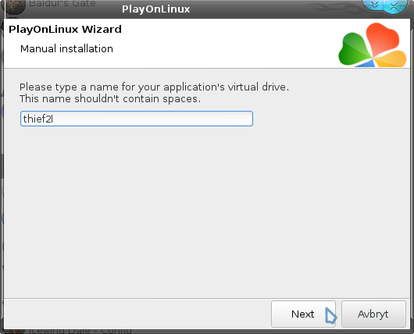Viewport: 414px width, 334px height.
Task: Click the orange petal of the logo
Action: point(391,59)
